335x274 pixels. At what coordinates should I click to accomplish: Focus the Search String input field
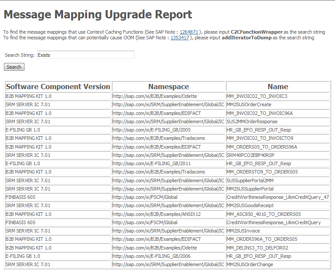(86, 55)
